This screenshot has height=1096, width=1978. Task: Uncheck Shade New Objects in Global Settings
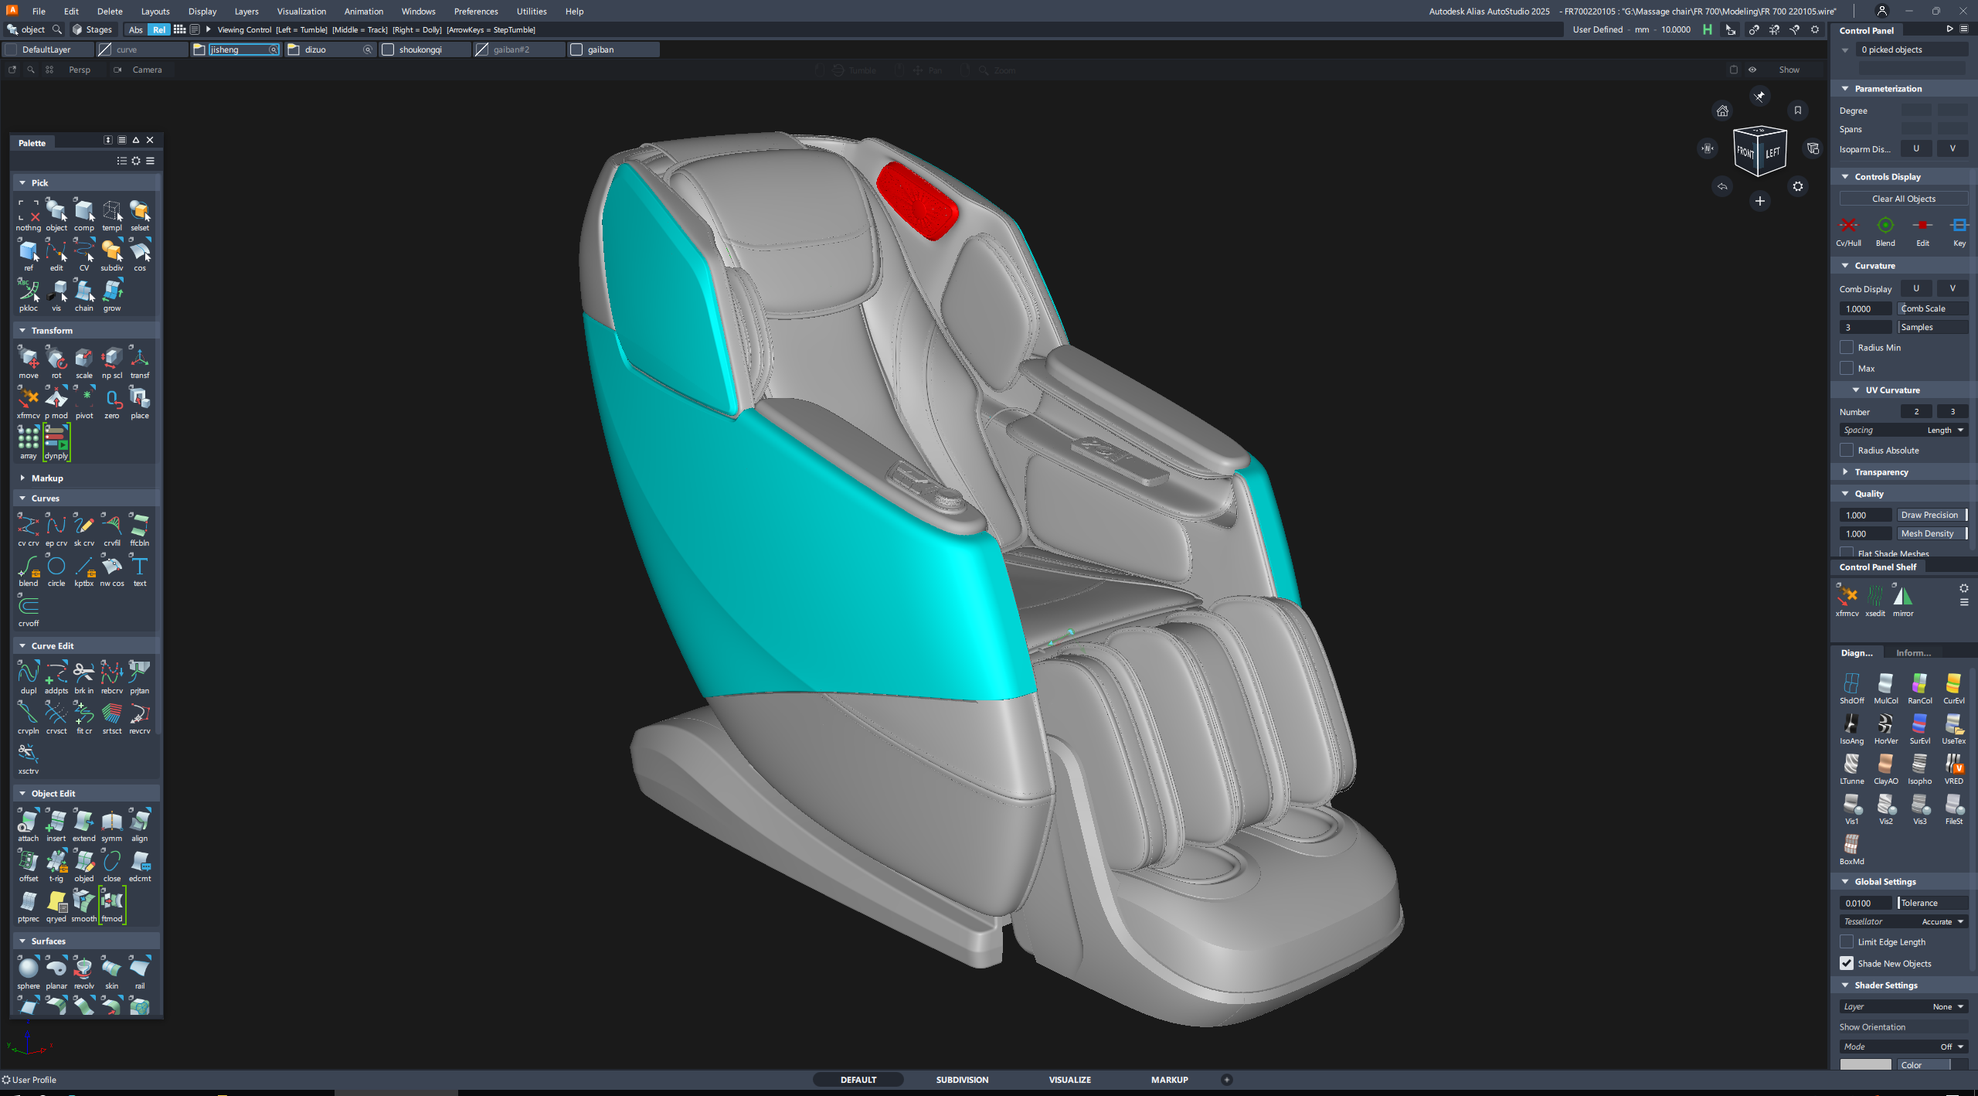[1847, 963]
